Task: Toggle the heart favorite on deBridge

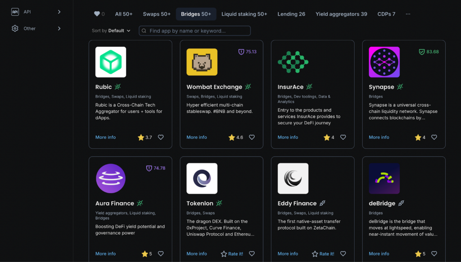Action: (x=434, y=253)
